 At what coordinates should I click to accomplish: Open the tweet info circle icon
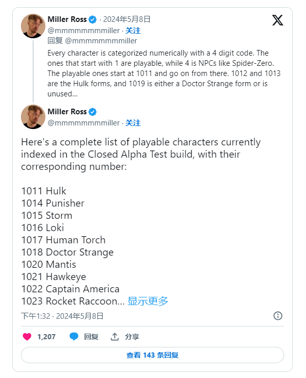(x=278, y=316)
